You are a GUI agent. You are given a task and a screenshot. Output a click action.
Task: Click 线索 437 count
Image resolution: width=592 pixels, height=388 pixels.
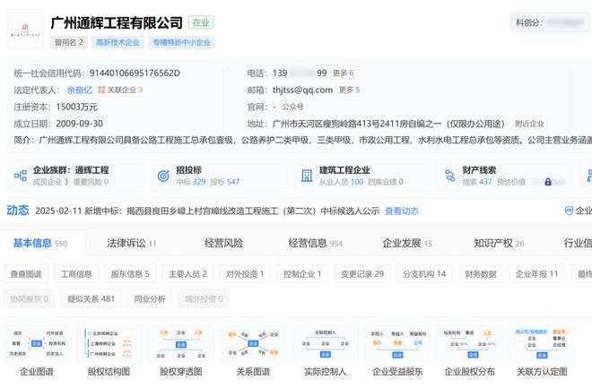tap(477, 182)
